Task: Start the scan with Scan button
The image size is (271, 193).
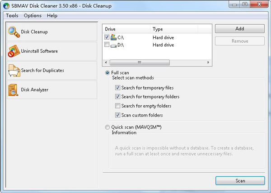Action: [240, 180]
